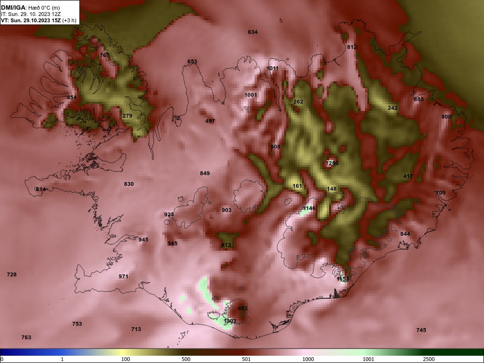Viewport: 484px width, 363px height.
Task: Click the 1001 value on the map
Action: click(x=251, y=95)
